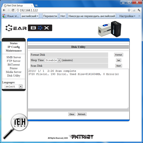Click the Перевести translate button
The image size is (143, 143).
click(50, 16)
